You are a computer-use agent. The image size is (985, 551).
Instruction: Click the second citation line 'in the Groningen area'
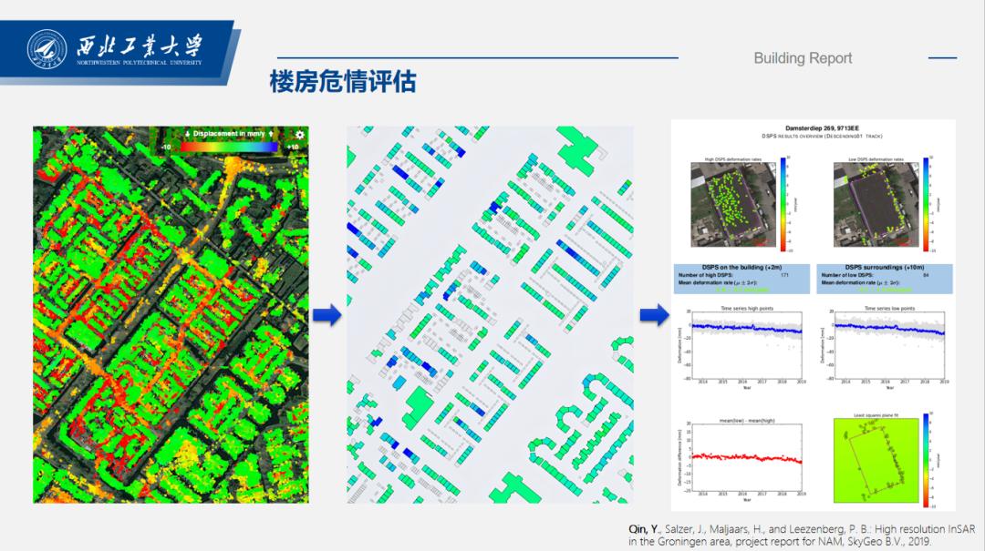coord(779,542)
